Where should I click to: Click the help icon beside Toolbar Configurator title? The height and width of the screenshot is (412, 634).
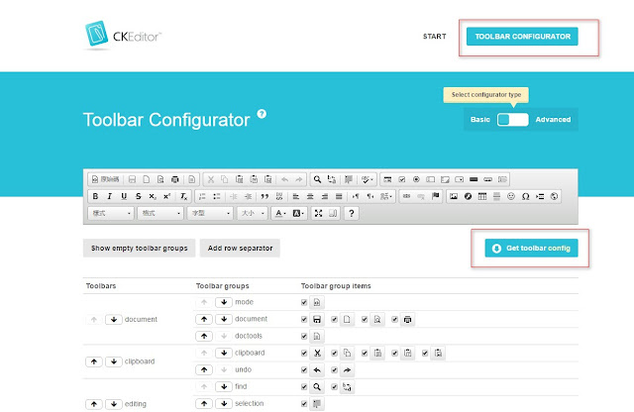click(x=262, y=114)
